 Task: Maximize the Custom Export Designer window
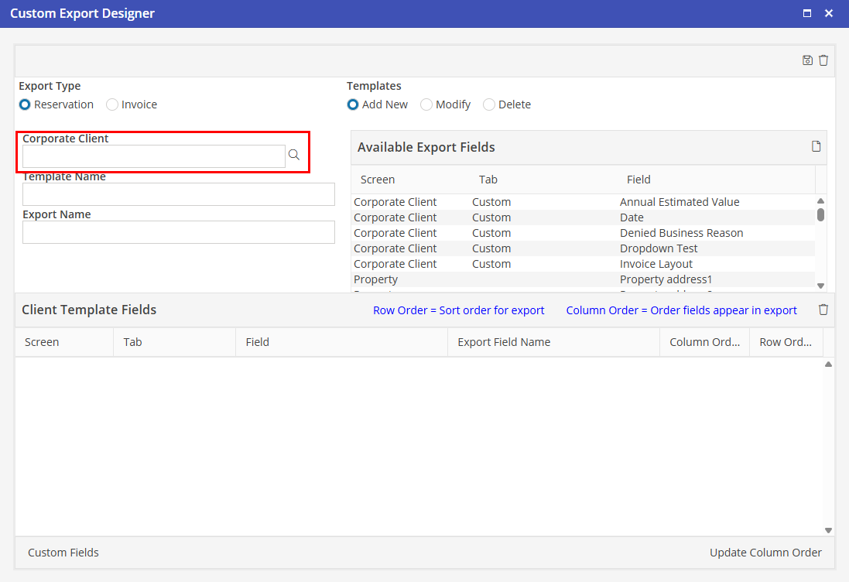tap(807, 13)
